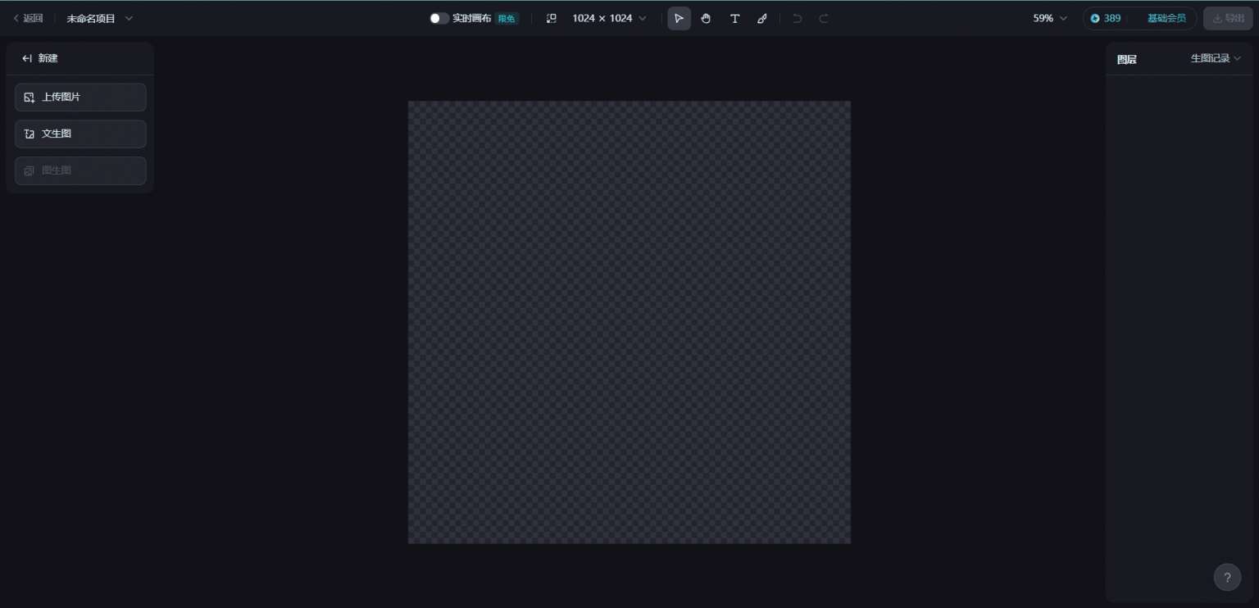Pick the brush paint tool

[762, 18]
